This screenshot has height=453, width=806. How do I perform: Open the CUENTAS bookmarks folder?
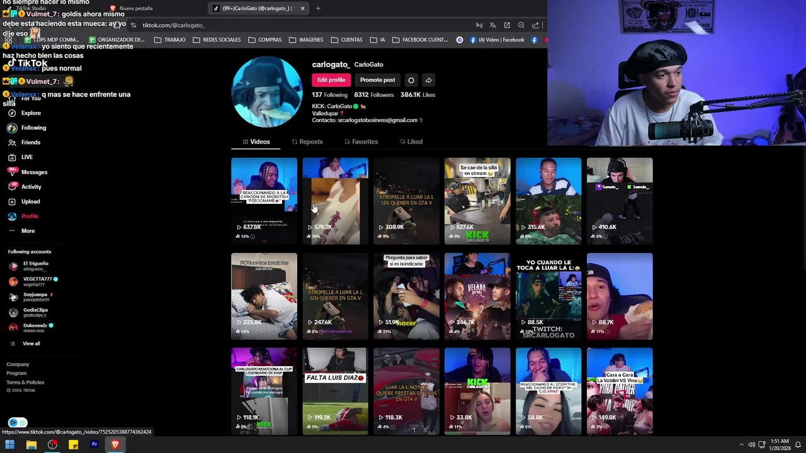[347, 40]
